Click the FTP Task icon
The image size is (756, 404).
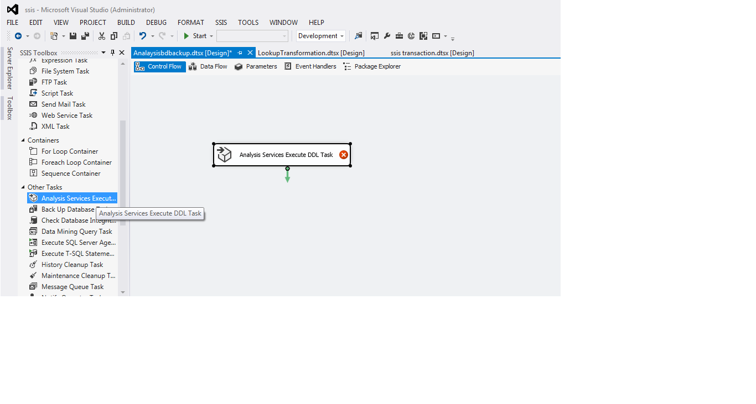(33, 82)
